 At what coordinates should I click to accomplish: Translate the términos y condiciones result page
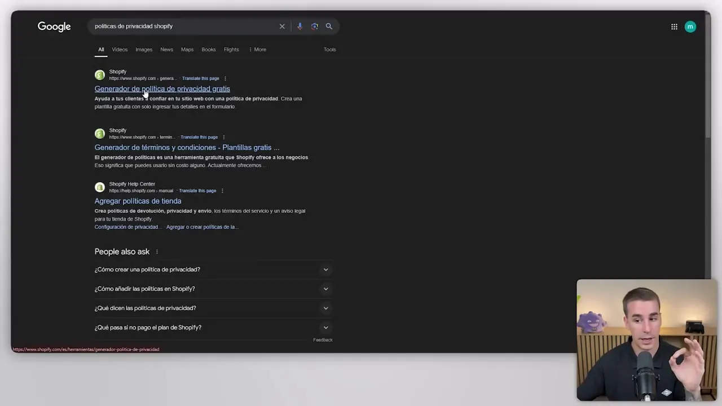tap(199, 137)
